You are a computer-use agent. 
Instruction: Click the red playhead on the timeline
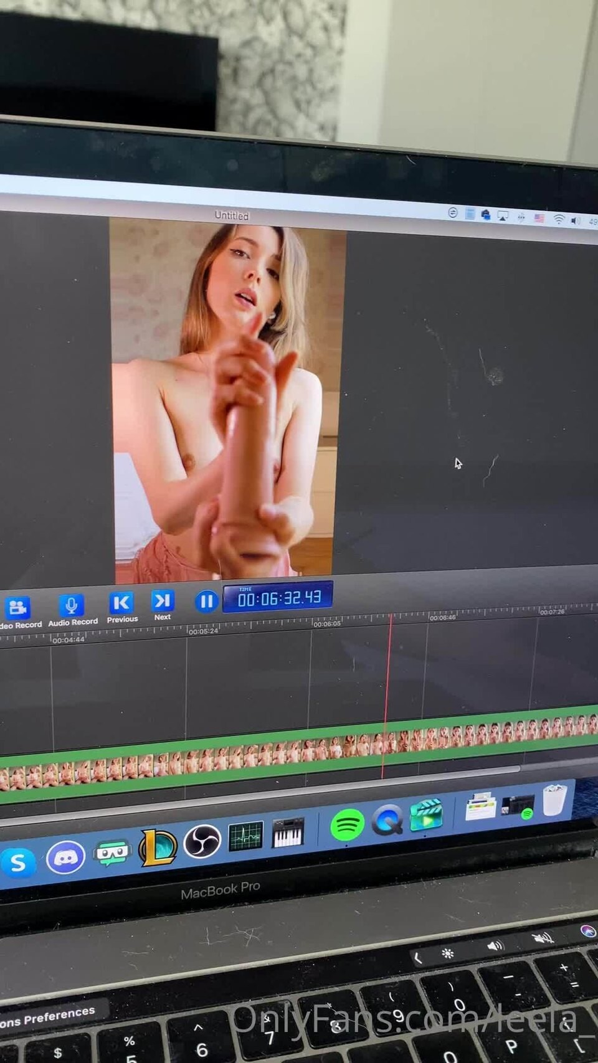pos(387,685)
